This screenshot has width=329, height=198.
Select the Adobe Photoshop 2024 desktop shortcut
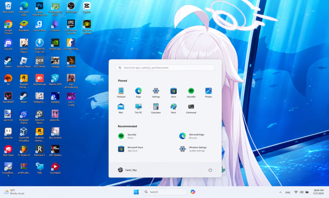point(39,9)
